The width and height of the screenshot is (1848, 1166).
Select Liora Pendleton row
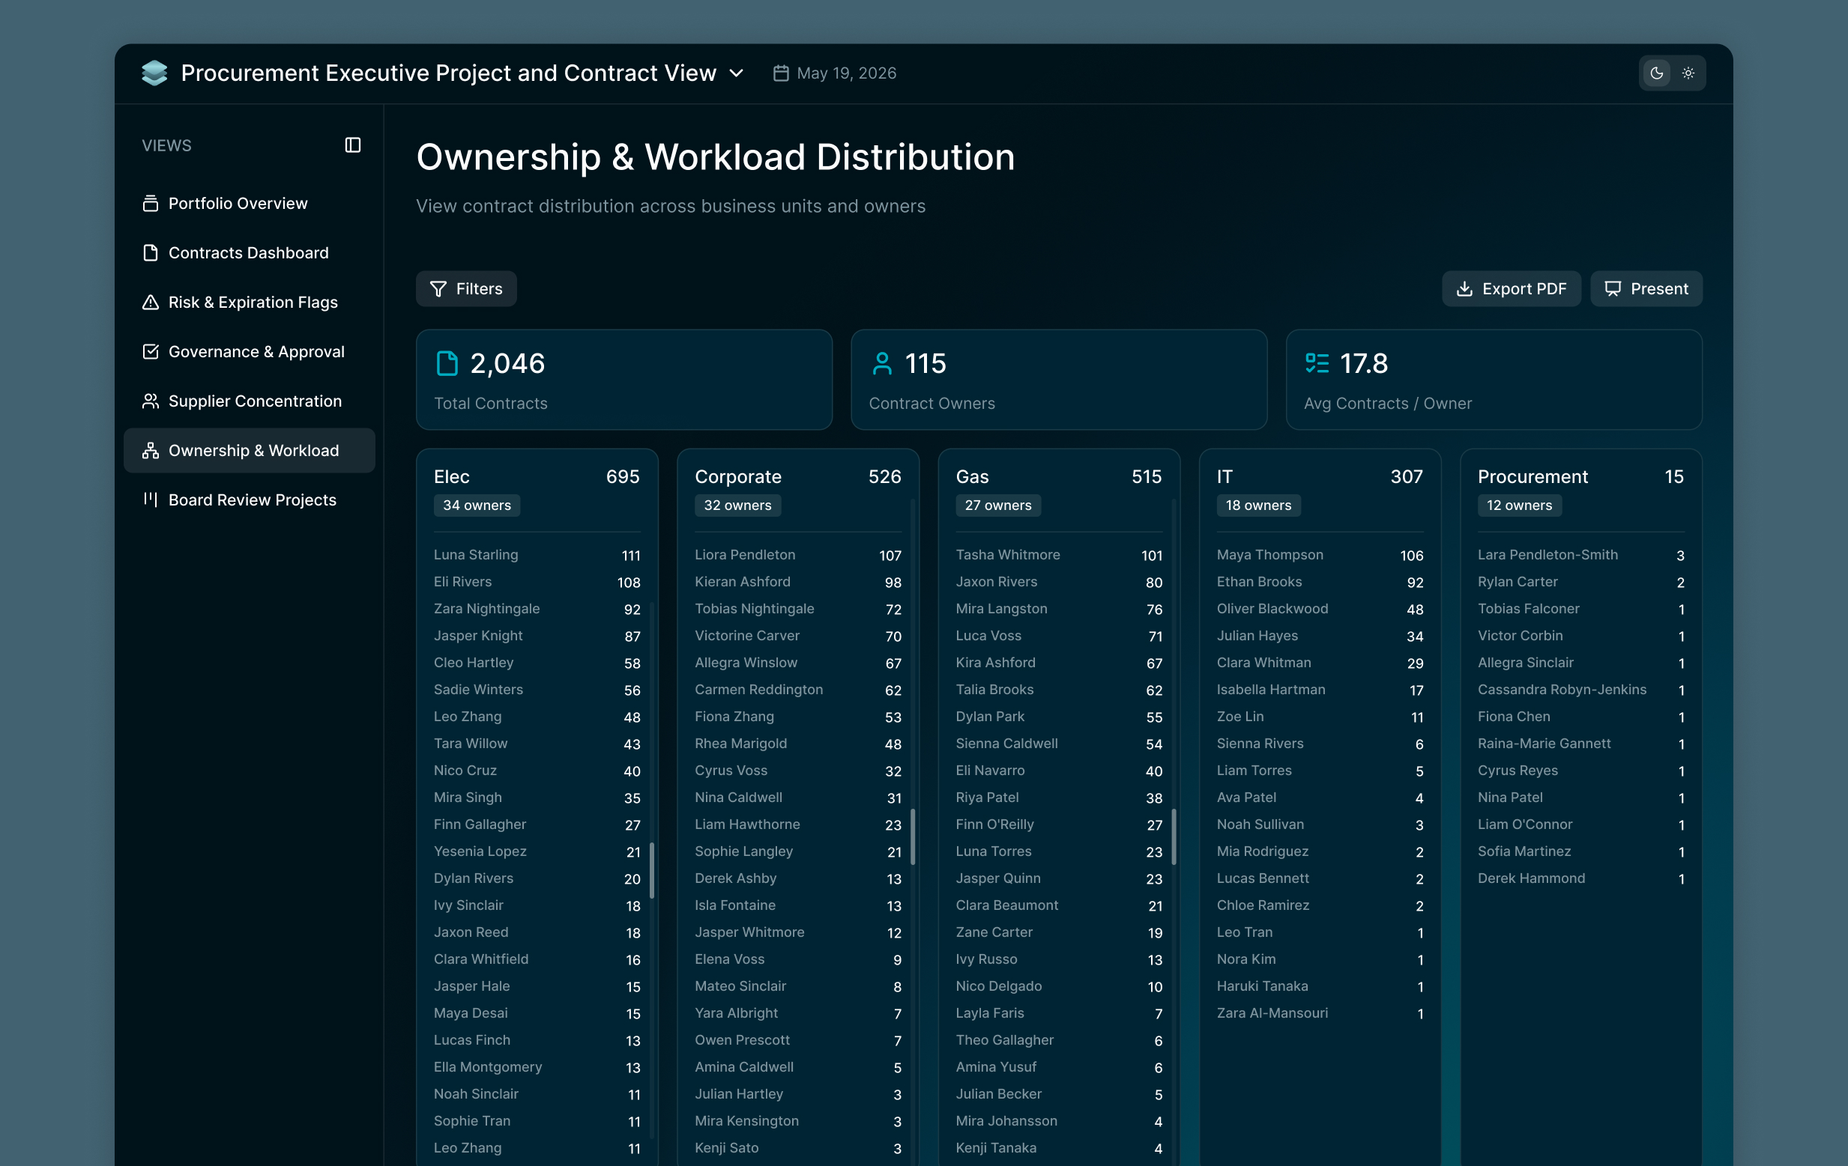pyautogui.click(x=797, y=555)
